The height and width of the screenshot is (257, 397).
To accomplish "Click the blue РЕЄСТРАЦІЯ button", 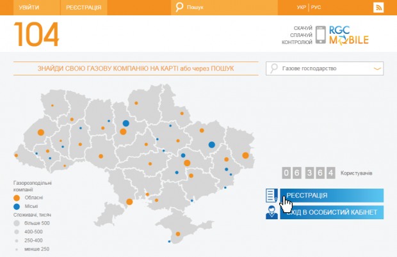I will pyautogui.click(x=332, y=196).
